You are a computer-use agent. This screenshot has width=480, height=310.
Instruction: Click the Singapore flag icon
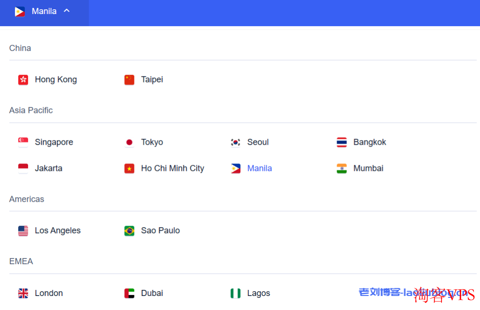click(x=23, y=142)
